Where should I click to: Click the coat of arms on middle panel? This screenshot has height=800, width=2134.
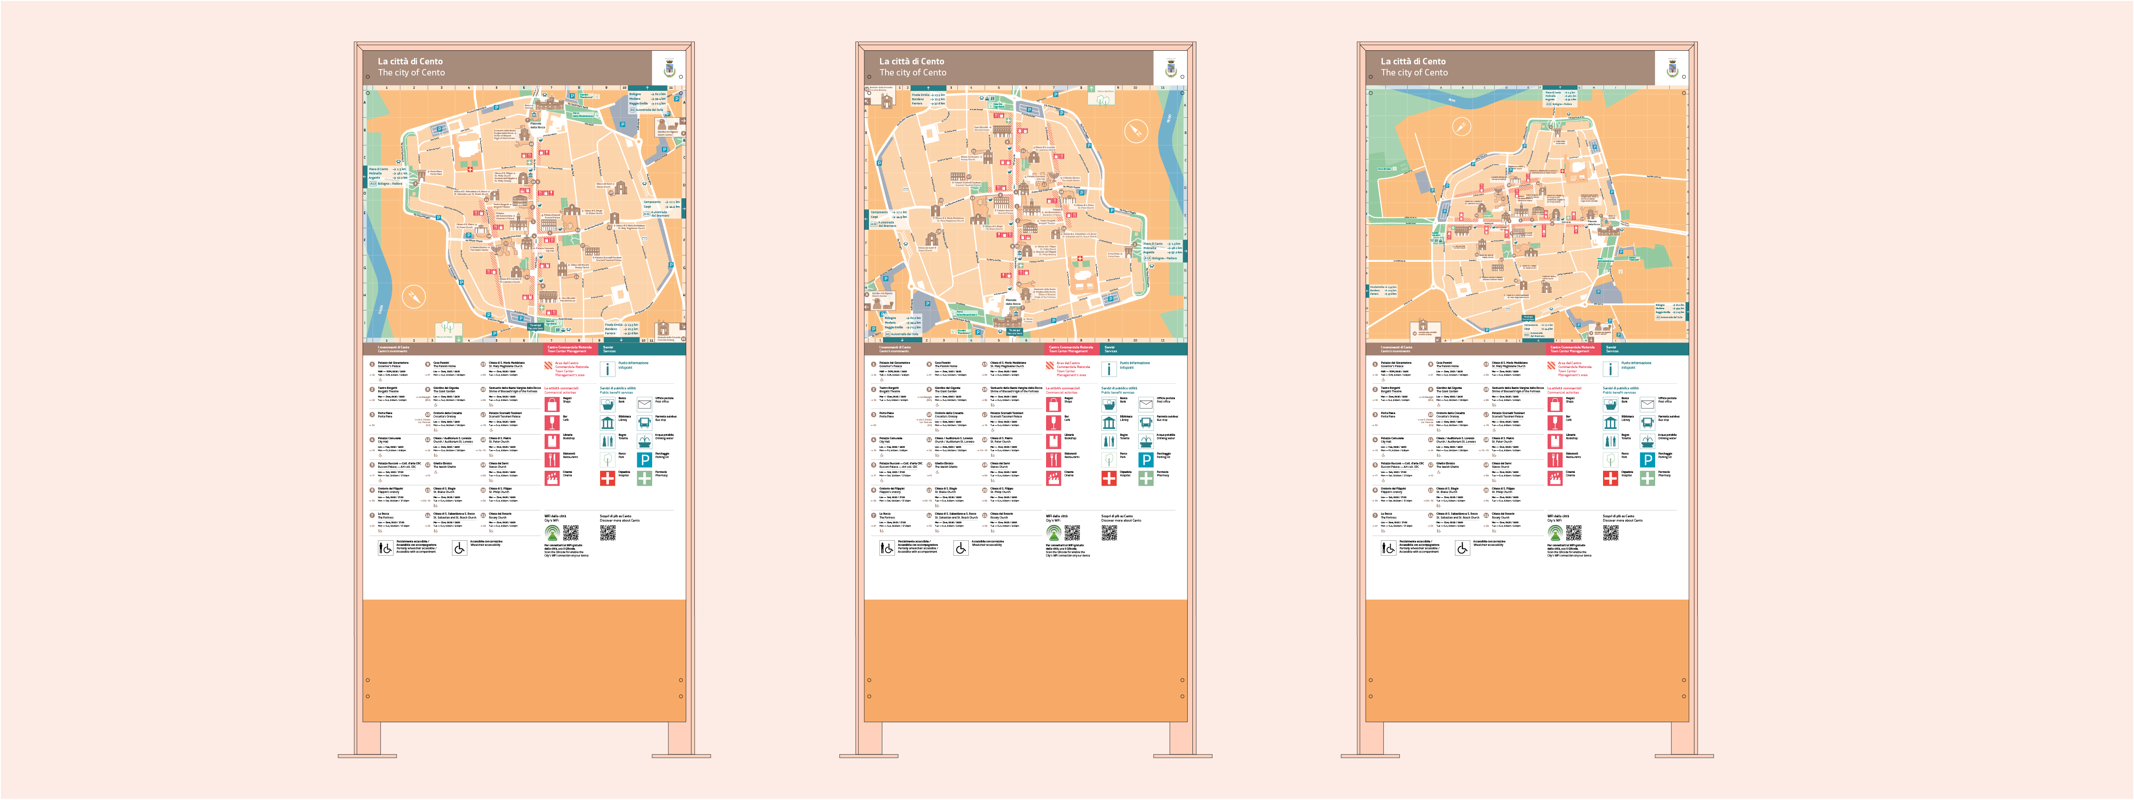(x=1171, y=67)
